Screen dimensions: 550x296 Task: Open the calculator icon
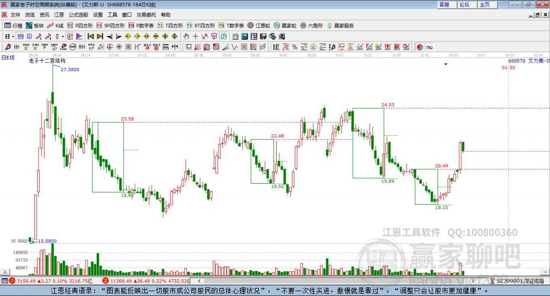pos(244,37)
